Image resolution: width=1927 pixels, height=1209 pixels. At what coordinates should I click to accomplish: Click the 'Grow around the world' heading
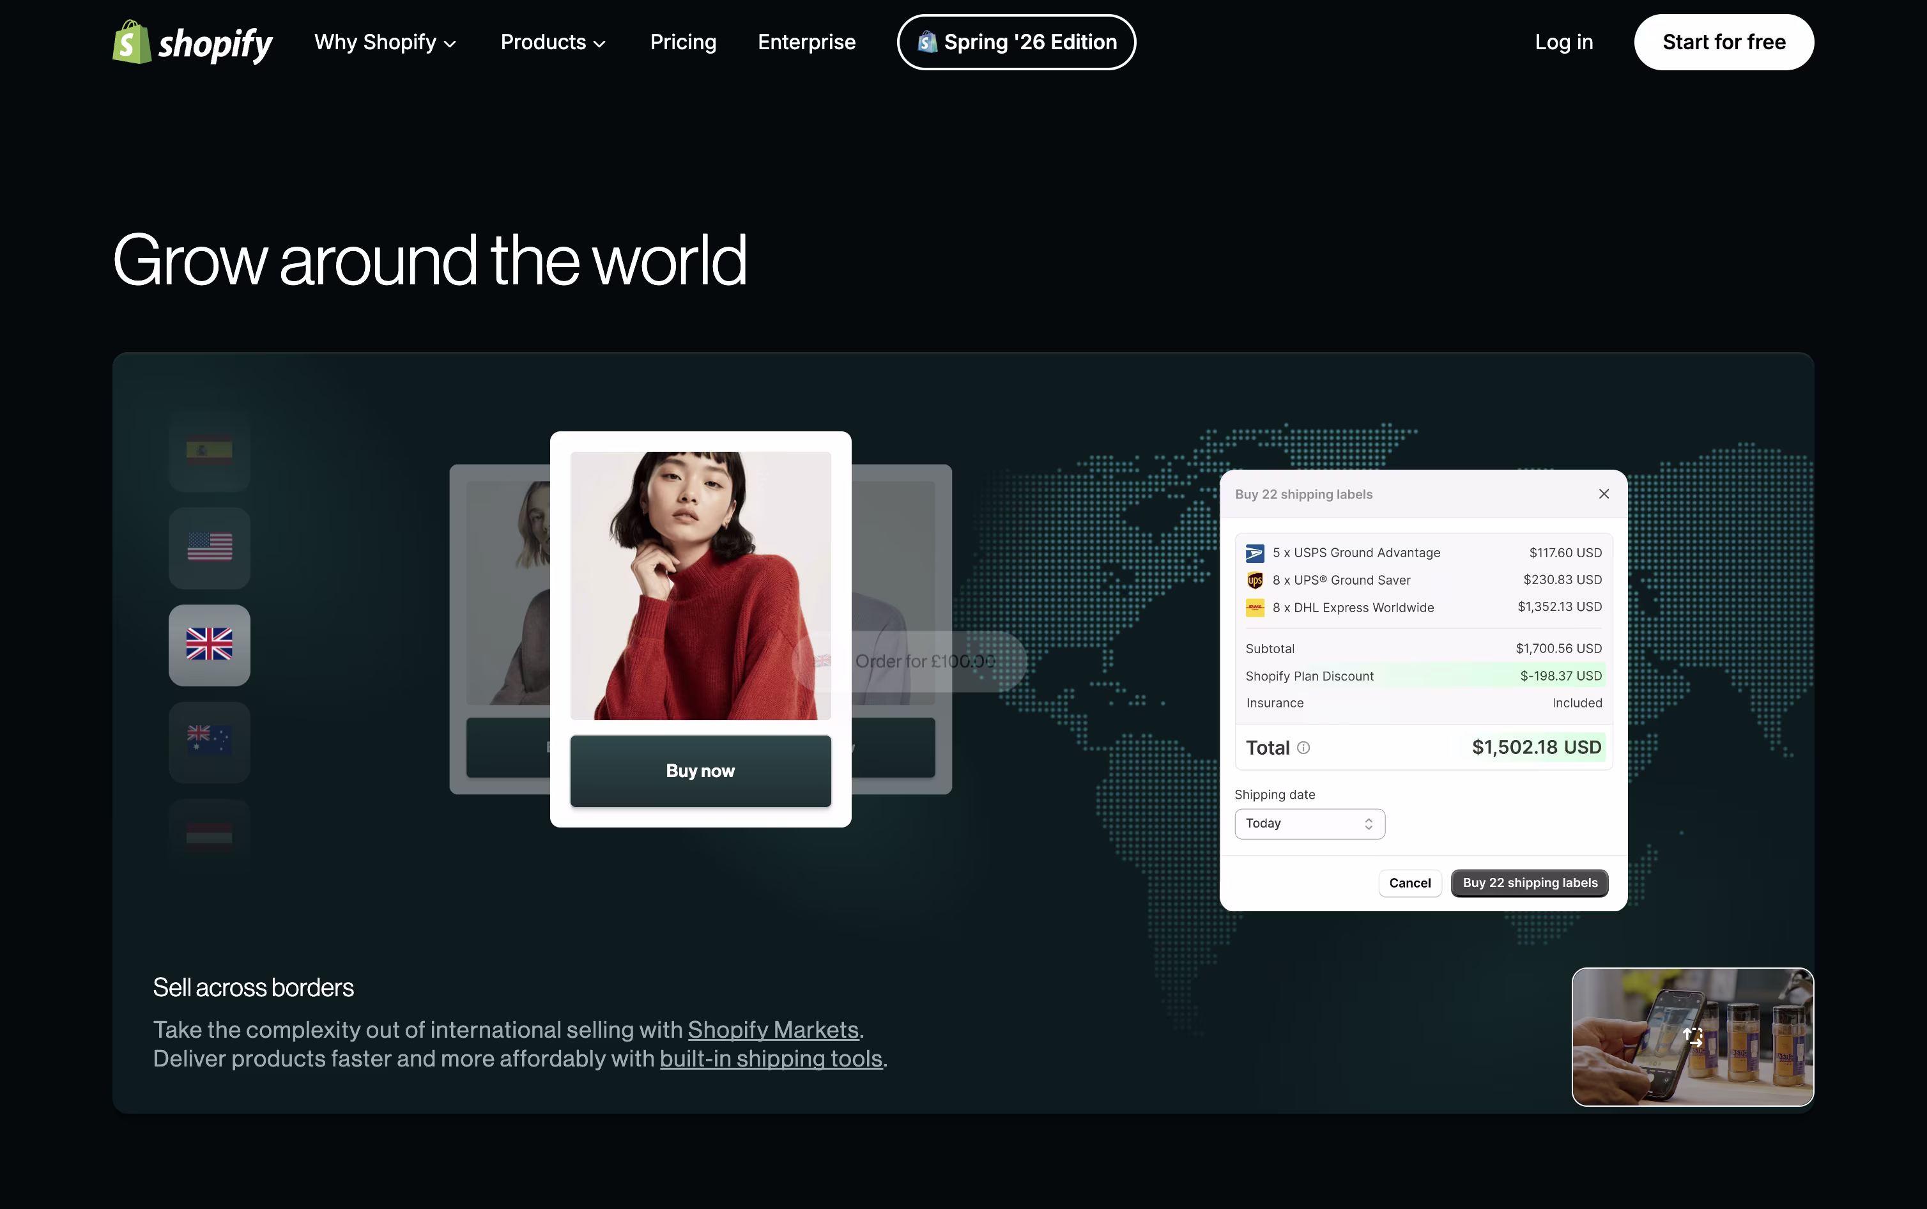tap(430, 260)
